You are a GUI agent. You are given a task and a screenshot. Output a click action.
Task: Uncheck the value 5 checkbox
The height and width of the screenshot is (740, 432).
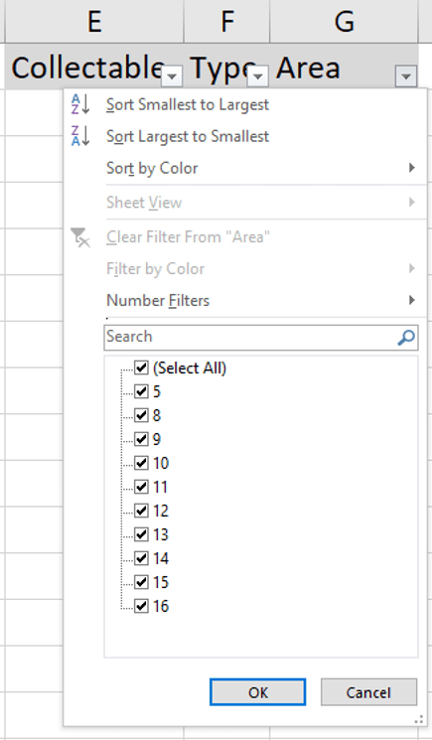tap(141, 391)
